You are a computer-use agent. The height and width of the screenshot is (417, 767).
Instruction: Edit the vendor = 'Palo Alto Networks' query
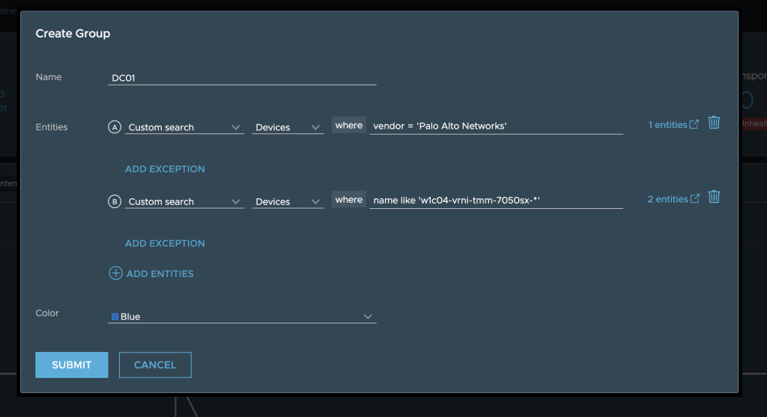tap(496, 126)
